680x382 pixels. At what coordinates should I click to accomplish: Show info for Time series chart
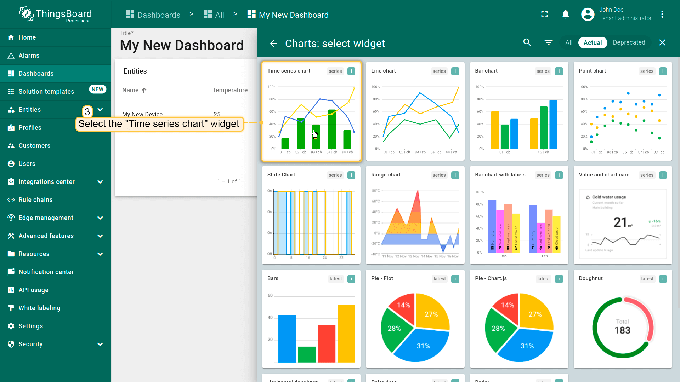click(x=351, y=71)
